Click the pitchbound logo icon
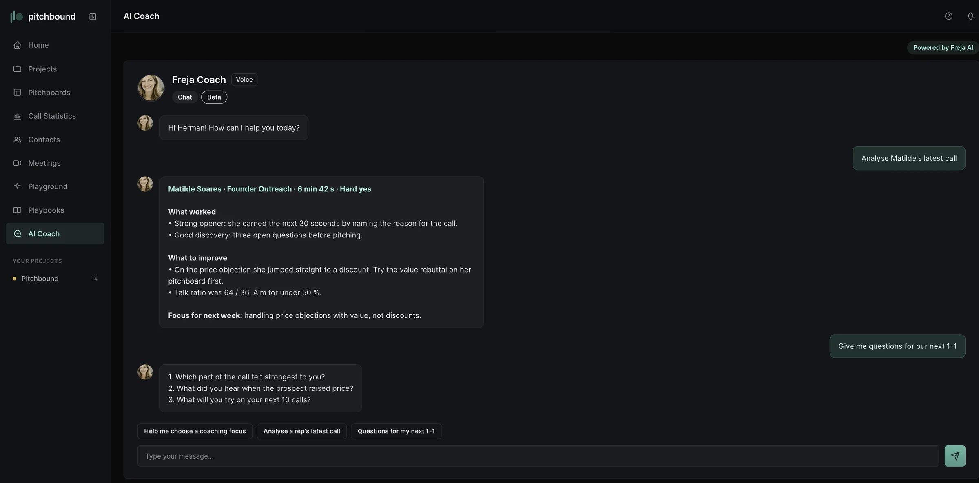979x483 pixels. pyautogui.click(x=16, y=16)
